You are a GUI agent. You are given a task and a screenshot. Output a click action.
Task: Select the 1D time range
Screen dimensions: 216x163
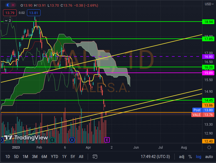click(7, 157)
